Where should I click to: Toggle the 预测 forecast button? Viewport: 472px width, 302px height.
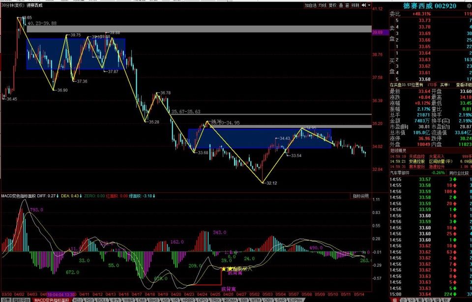[x=355, y=5]
